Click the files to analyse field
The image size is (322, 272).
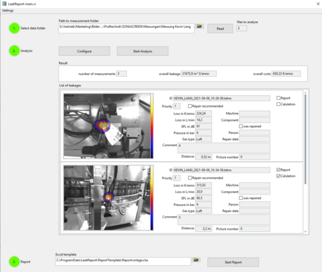tap(241, 28)
